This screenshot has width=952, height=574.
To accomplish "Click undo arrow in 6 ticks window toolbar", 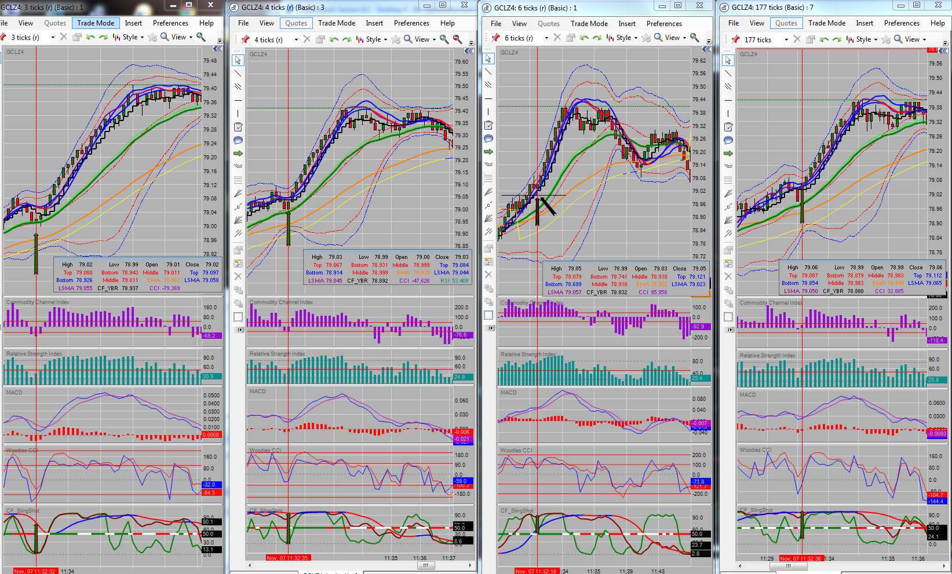I will [583, 38].
